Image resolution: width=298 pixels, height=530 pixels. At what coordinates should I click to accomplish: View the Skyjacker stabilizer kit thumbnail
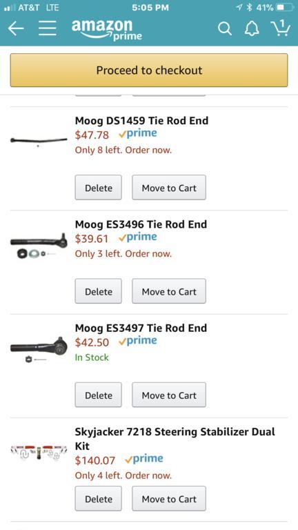[x=39, y=453]
